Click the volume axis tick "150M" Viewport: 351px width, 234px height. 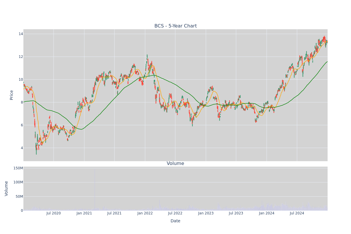pos(18,168)
